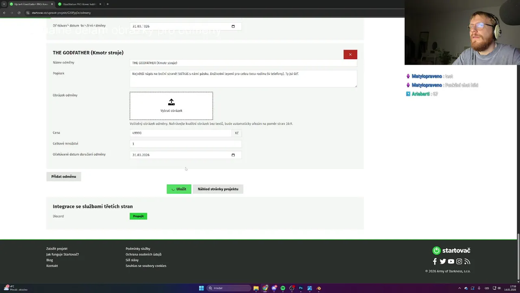Go back with browser back arrow

[4, 13]
